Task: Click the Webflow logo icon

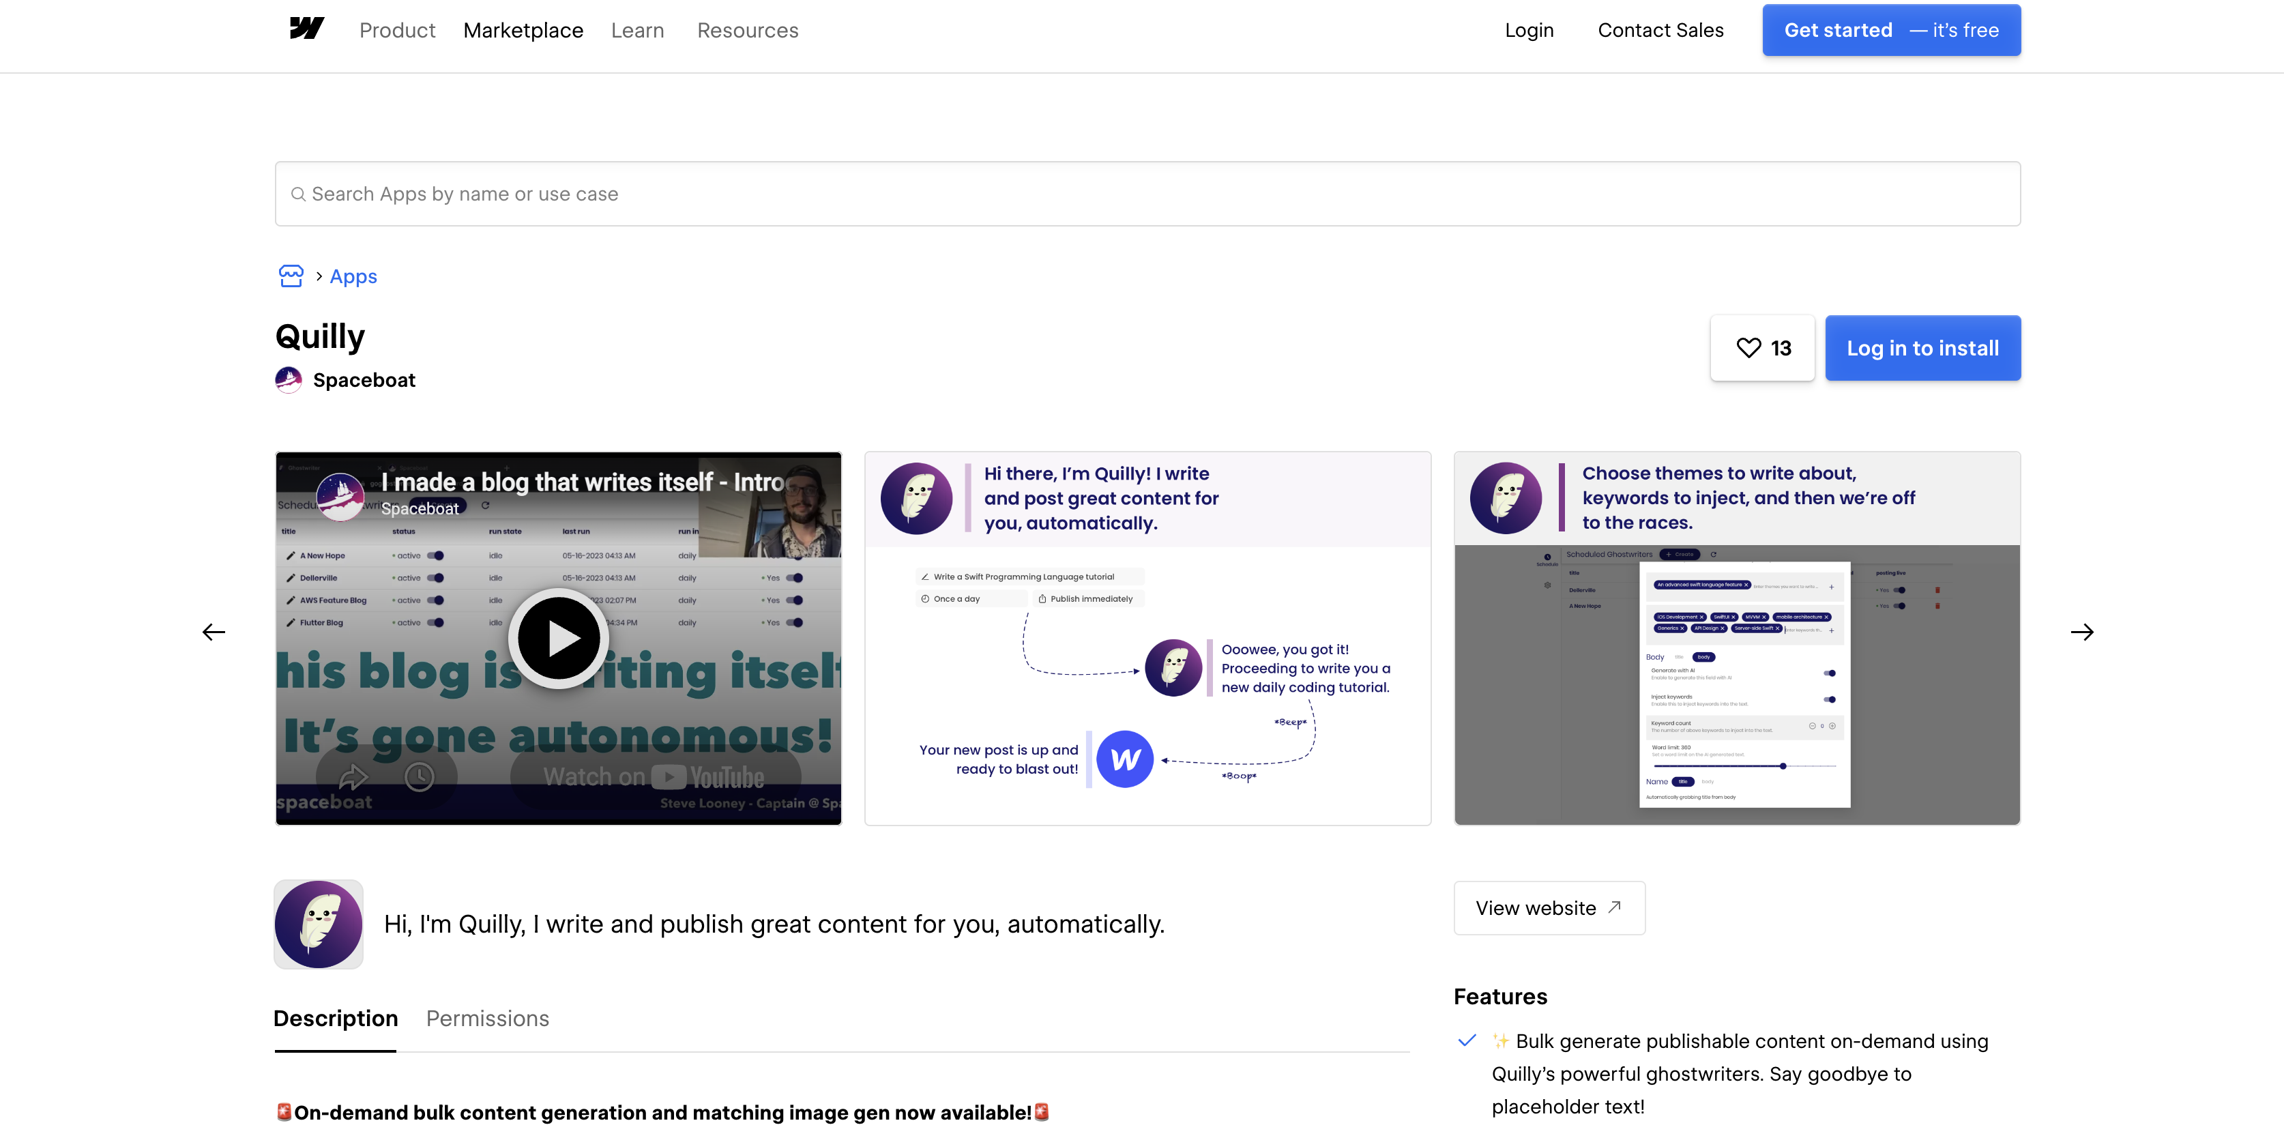Action: (307, 29)
